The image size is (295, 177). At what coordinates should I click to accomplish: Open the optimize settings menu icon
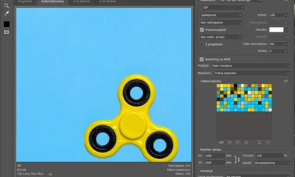(x=286, y=0)
